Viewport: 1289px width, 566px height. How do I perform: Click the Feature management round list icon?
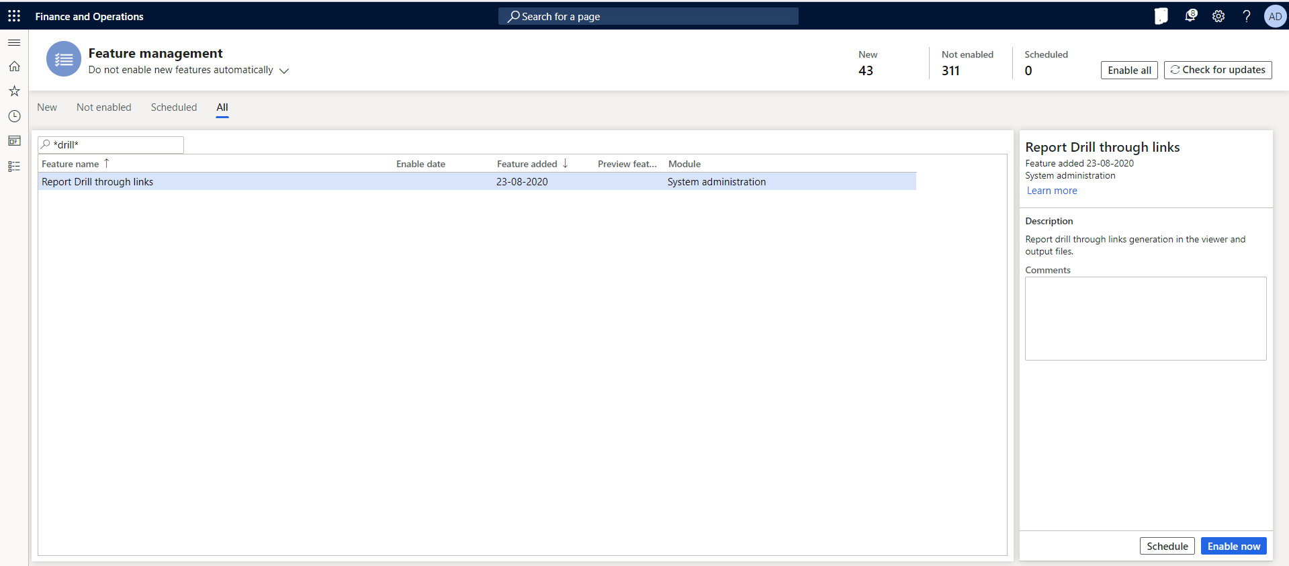click(x=64, y=59)
